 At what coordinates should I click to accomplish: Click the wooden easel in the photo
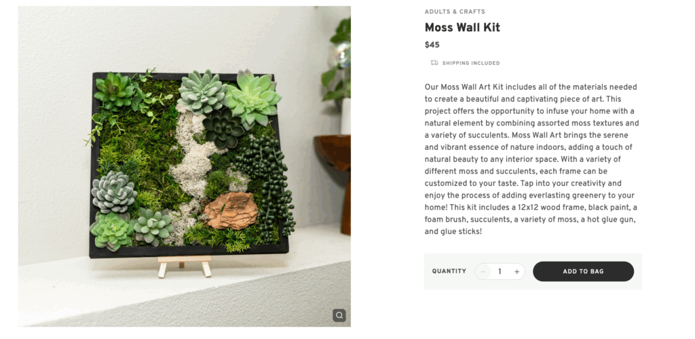tap(185, 266)
